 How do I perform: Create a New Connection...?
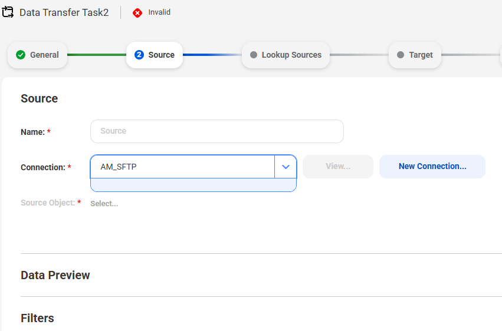(x=432, y=167)
